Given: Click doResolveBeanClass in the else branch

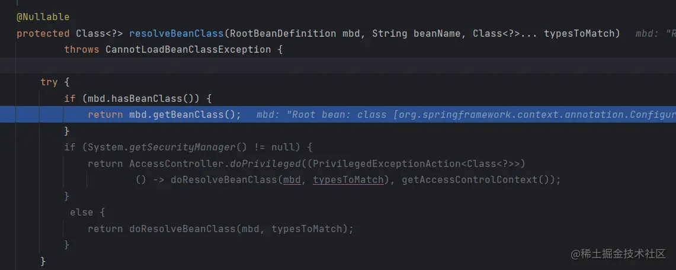Looking at the screenshot, I should tap(182, 229).
